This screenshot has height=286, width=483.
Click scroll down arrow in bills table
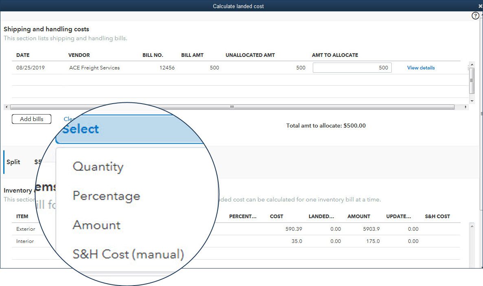click(x=472, y=100)
